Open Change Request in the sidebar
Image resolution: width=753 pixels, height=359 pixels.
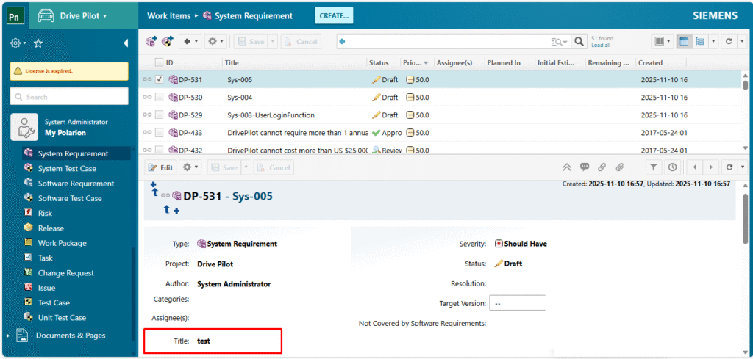click(65, 273)
